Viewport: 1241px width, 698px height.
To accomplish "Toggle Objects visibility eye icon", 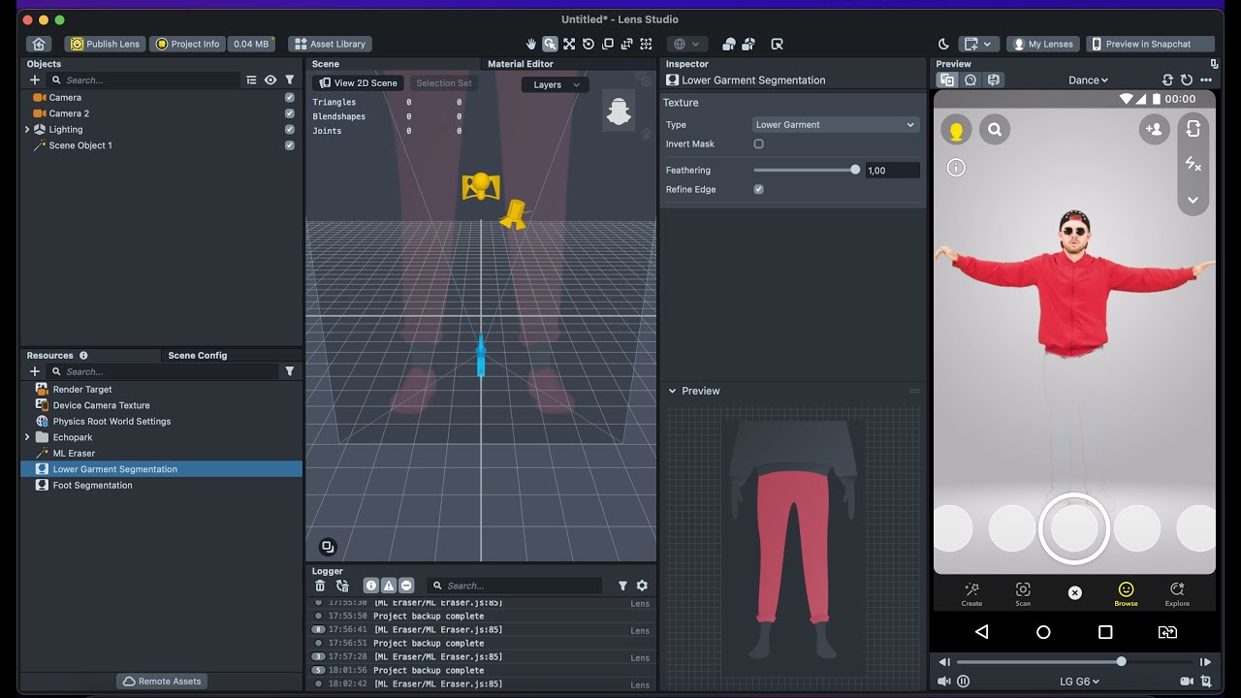I will point(270,80).
